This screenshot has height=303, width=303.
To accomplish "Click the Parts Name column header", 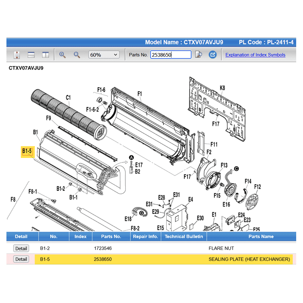I will pos(261,236).
